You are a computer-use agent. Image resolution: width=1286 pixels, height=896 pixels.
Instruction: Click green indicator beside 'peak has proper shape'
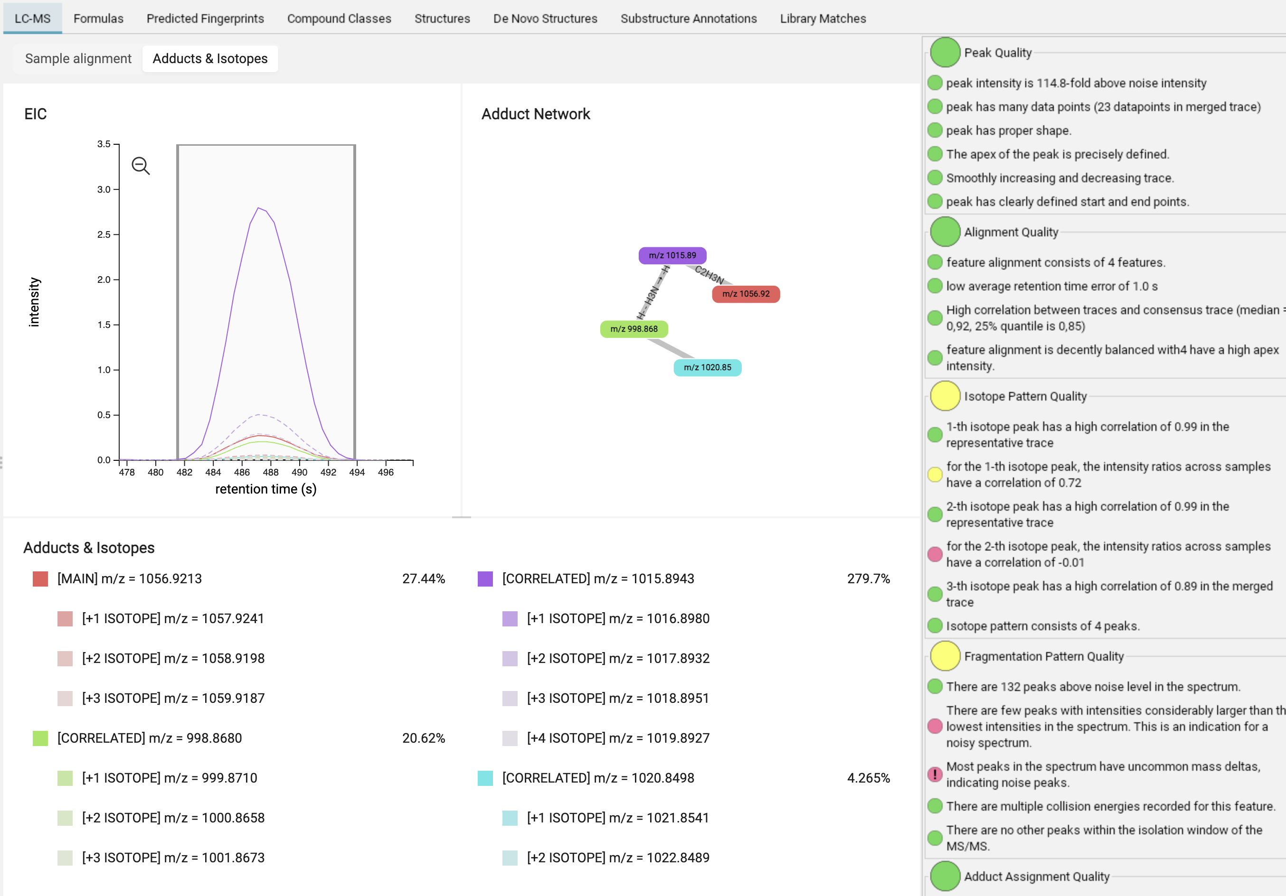pos(935,131)
